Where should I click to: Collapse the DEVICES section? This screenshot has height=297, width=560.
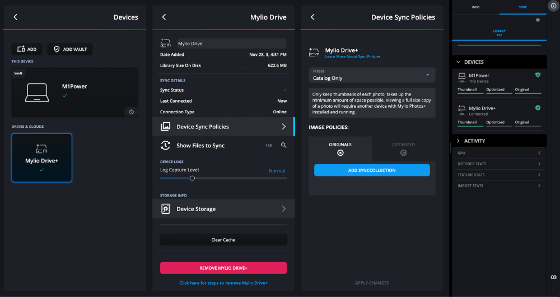(500, 62)
